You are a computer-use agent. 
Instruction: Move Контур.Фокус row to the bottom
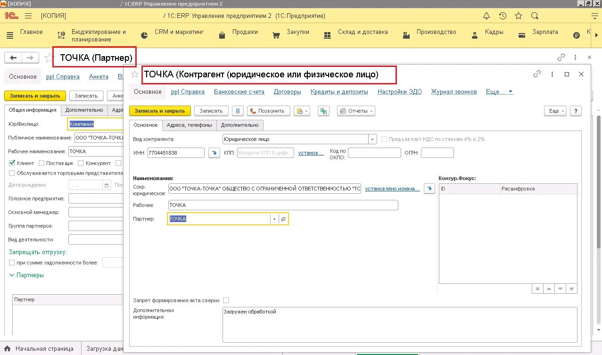(x=571, y=289)
